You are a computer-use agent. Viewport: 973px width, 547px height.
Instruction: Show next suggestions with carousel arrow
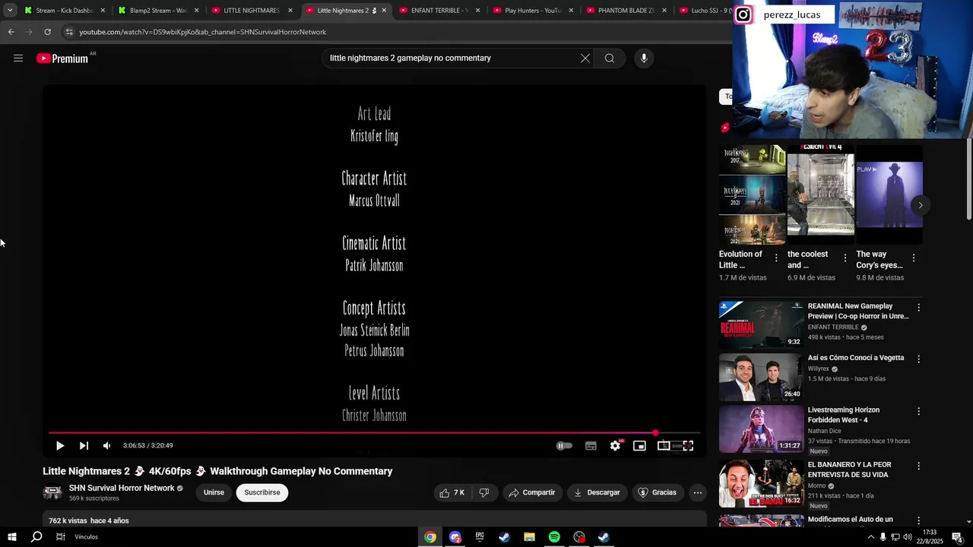tap(920, 205)
